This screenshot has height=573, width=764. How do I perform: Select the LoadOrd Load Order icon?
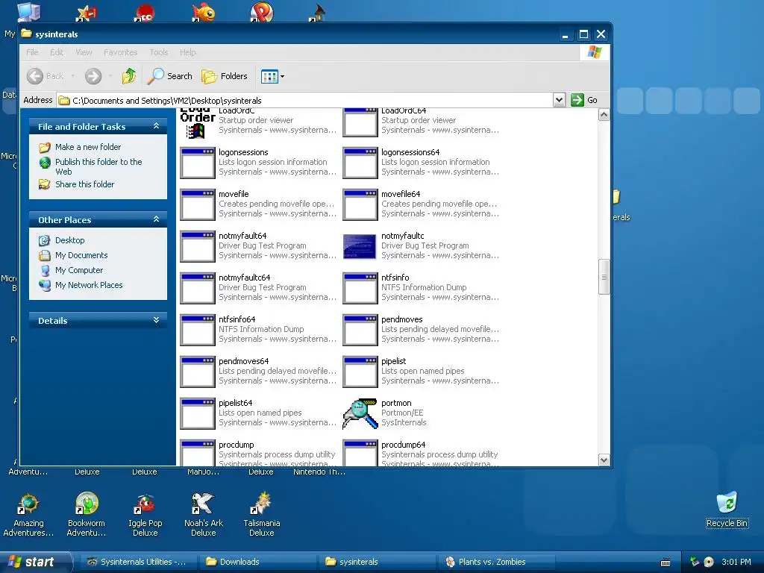(197, 124)
